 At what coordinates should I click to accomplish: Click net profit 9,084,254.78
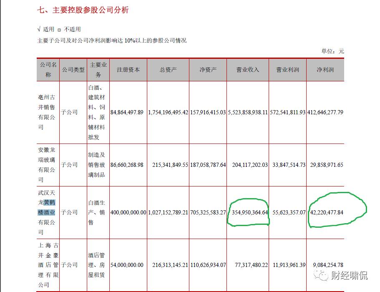coord(328,265)
